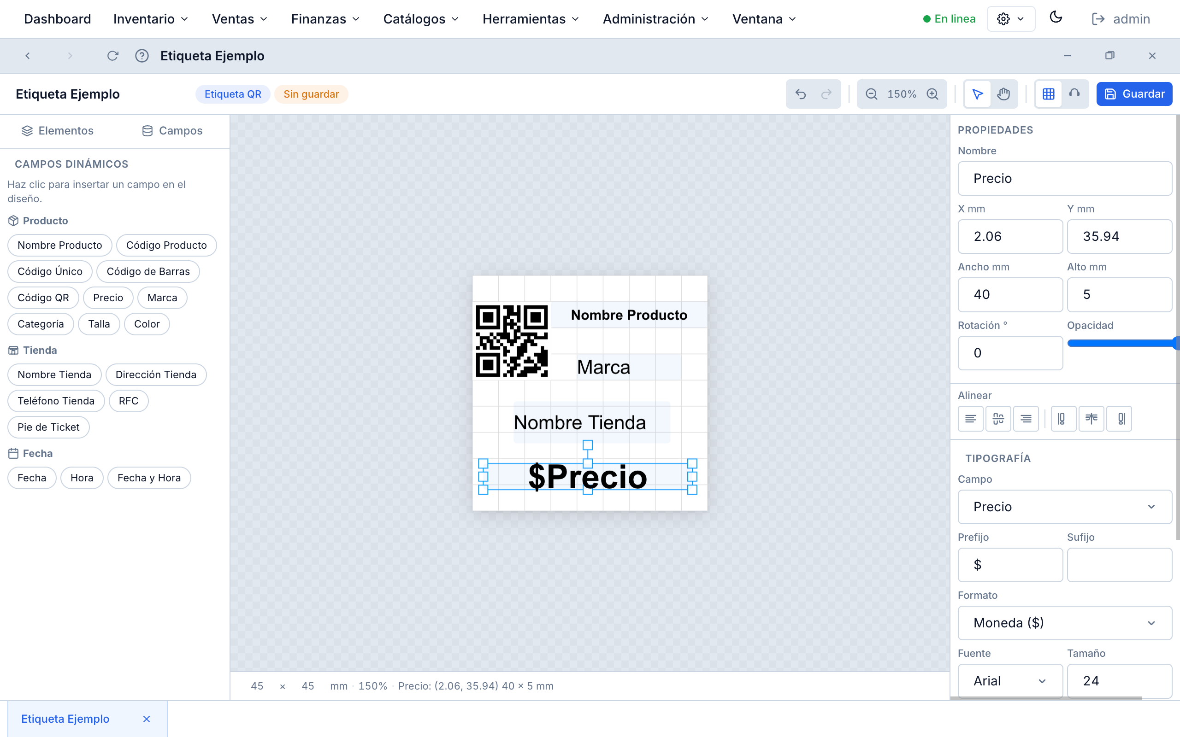Align the Precio element to the bottom
Image resolution: width=1180 pixels, height=737 pixels.
click(1119, 418)
